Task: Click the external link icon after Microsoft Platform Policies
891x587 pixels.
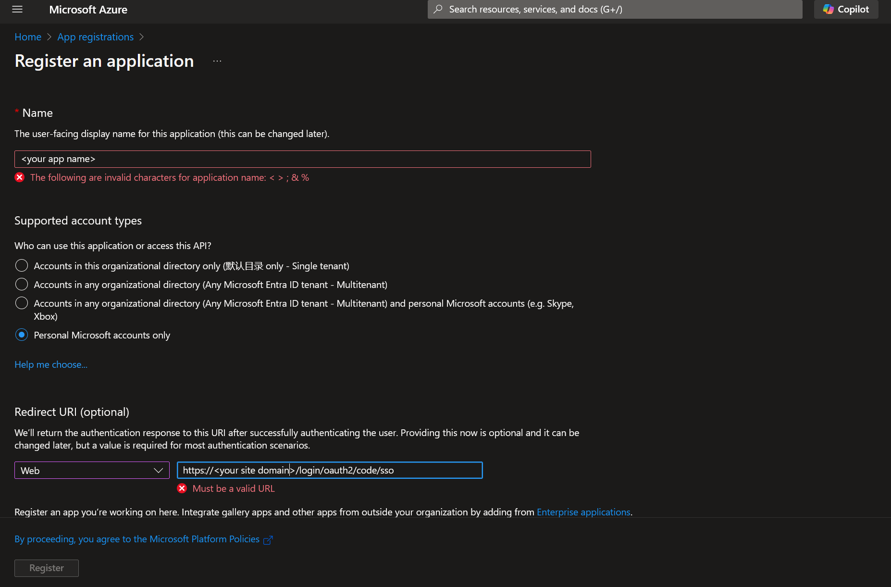Action: click(268, 539)
